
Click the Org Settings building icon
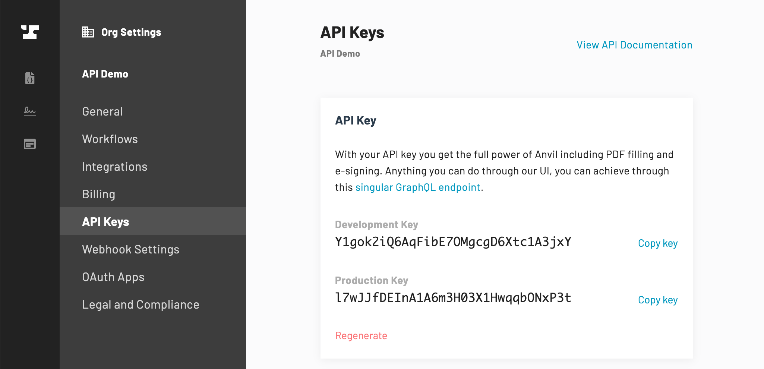[88, 32]
